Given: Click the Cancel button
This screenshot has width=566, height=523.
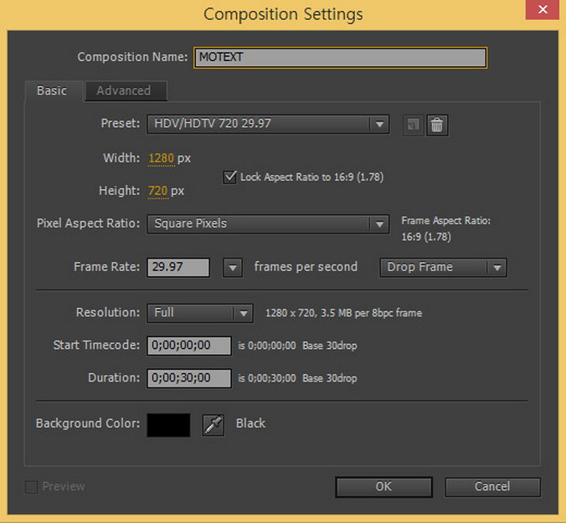Looking at the screenshot, I should (492, 487).
